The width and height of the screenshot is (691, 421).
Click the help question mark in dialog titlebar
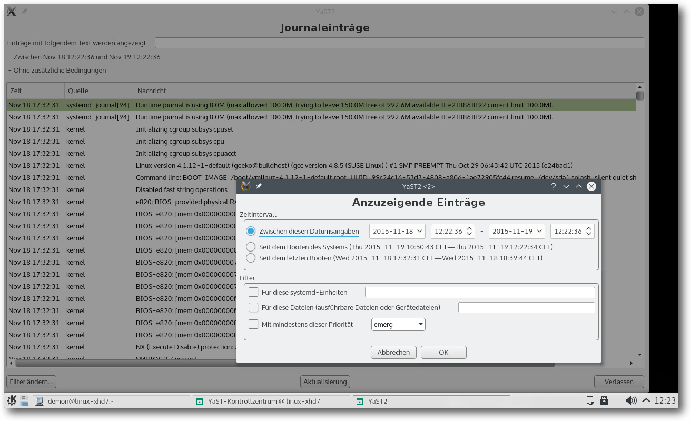pyautogui.click(x=554, y=186)
